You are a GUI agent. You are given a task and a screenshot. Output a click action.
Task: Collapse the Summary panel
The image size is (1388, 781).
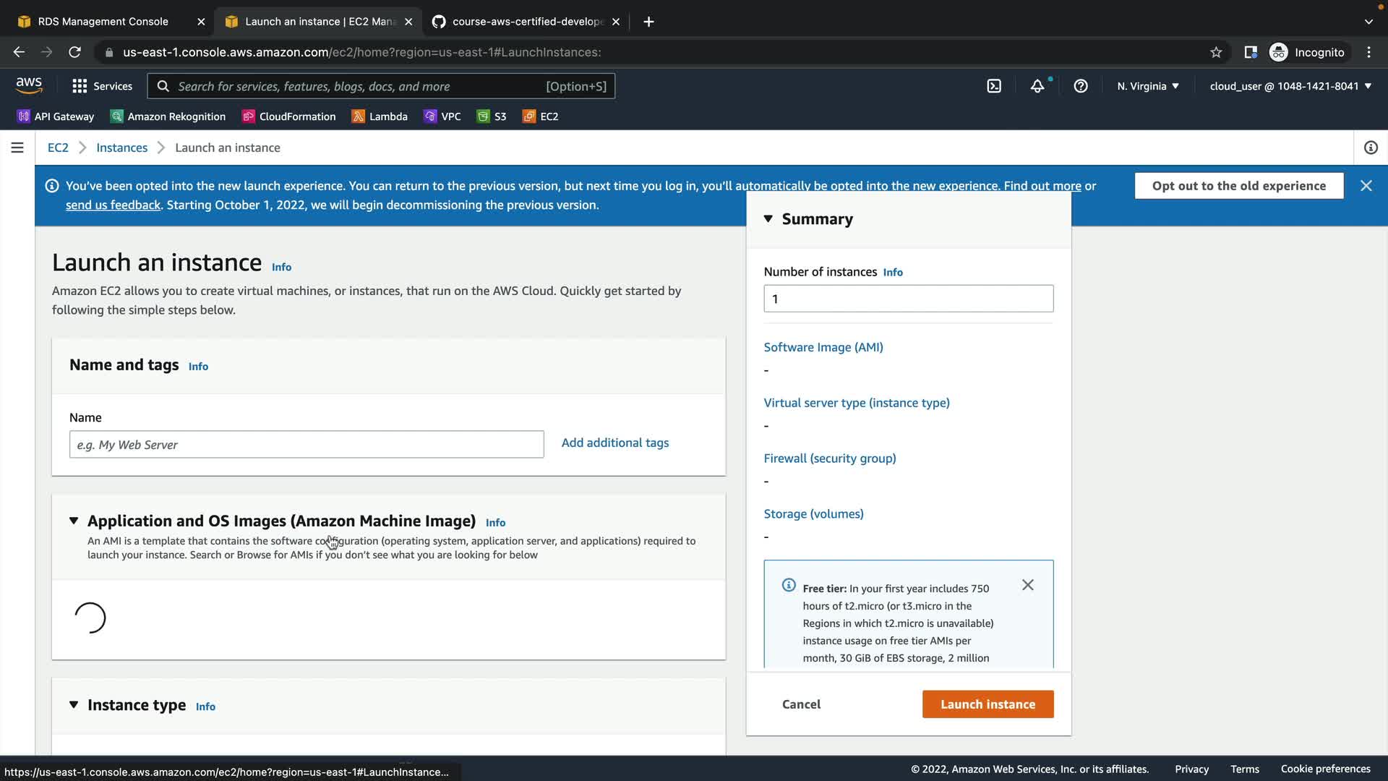tap(768, 219)
